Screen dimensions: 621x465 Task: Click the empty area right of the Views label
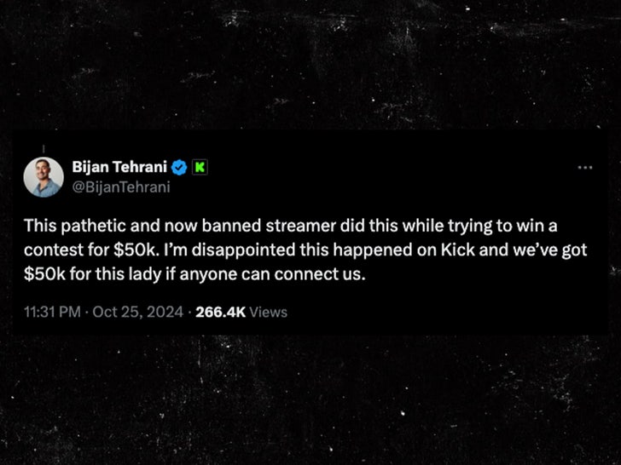coord(444,312)
